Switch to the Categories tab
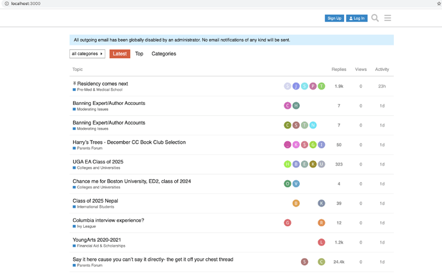 pyautogui.click(x=164, y=54)
